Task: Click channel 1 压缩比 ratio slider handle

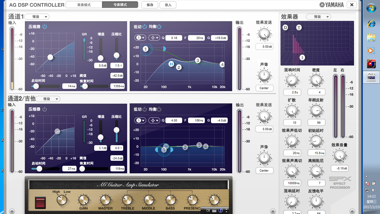Action: 117,55
